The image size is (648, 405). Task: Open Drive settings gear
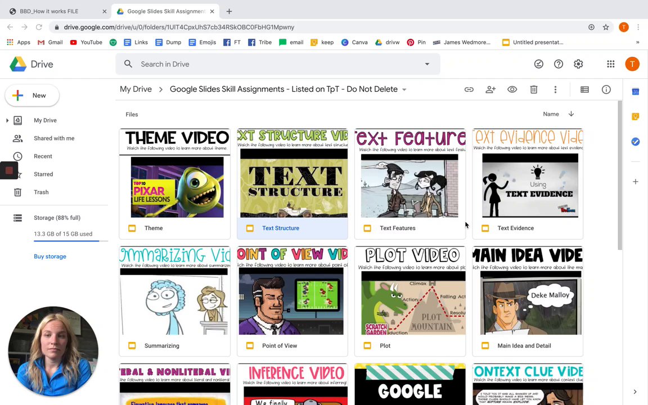click(x=578, y=64)
